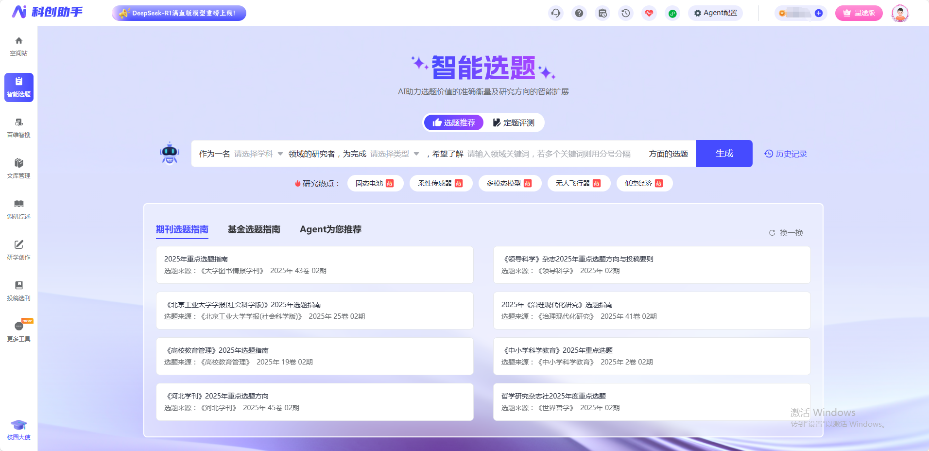This screenshot has width=929, height=451.
Task: Switch to 定题评测 mode
Action: [514, 122]
